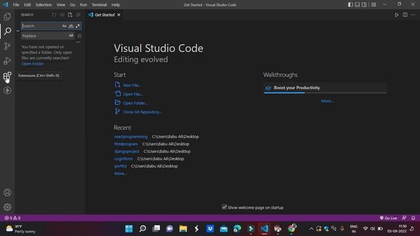This screenshot has width=420, height=236.
Task: Open File Explorer from the taskbar
Action: click(x=183, y=229)
